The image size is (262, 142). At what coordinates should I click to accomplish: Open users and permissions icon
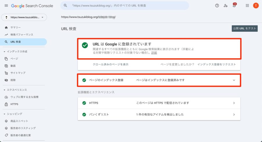point(225,6)
